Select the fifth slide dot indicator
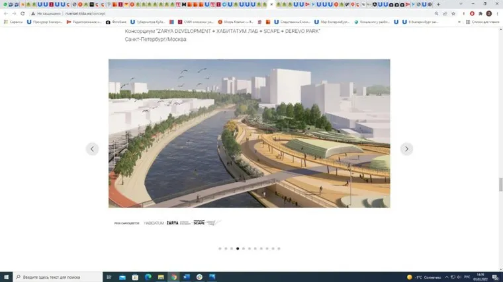 click(x=244, y=248)
